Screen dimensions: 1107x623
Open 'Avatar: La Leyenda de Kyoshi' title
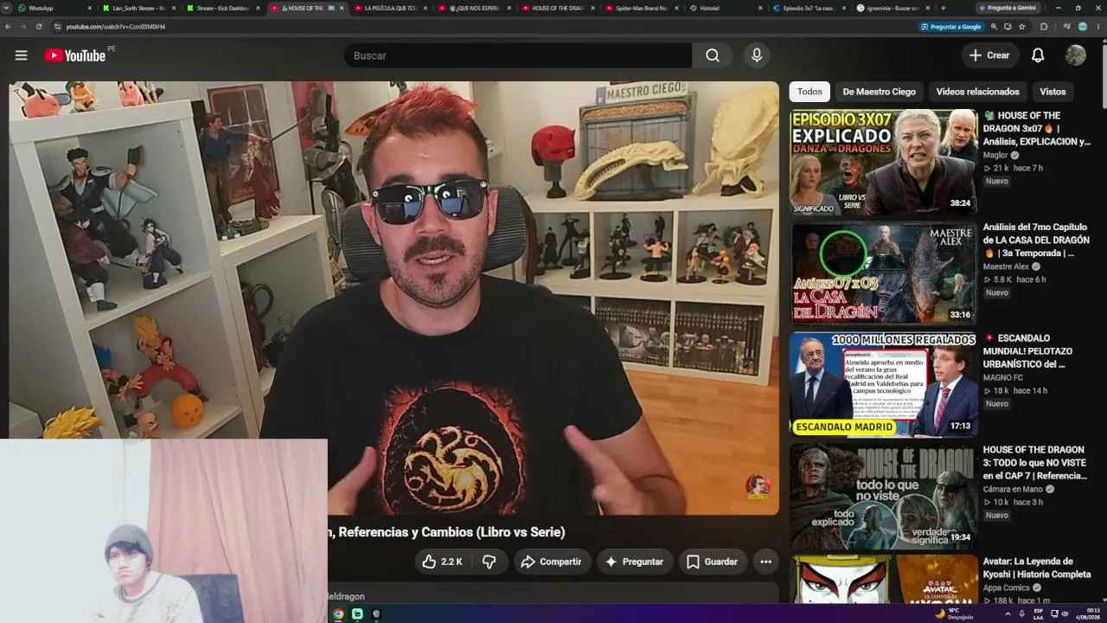click(x=1036, y=568)
